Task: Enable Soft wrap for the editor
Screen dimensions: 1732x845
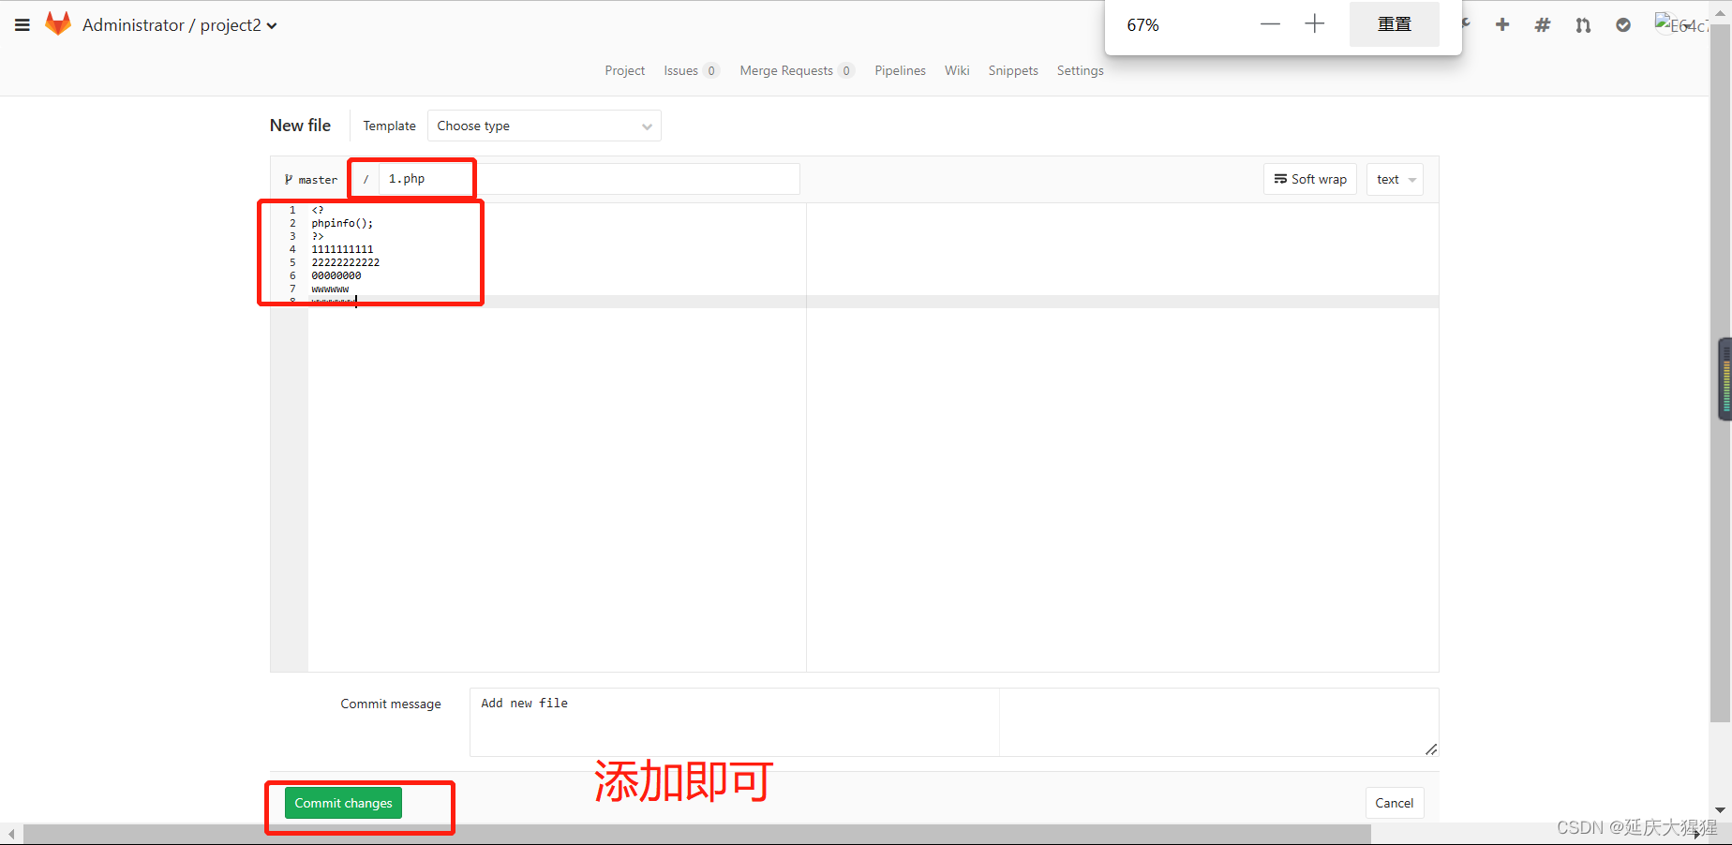Action: 1309,179
